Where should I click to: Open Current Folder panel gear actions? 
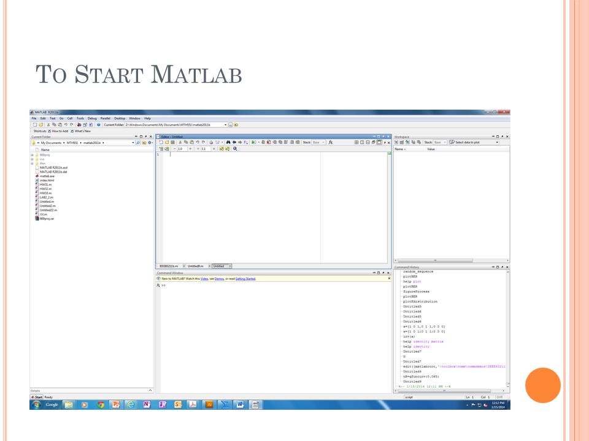(150, 143)
